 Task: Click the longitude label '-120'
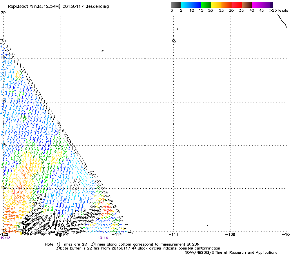[x=4, y=234]
